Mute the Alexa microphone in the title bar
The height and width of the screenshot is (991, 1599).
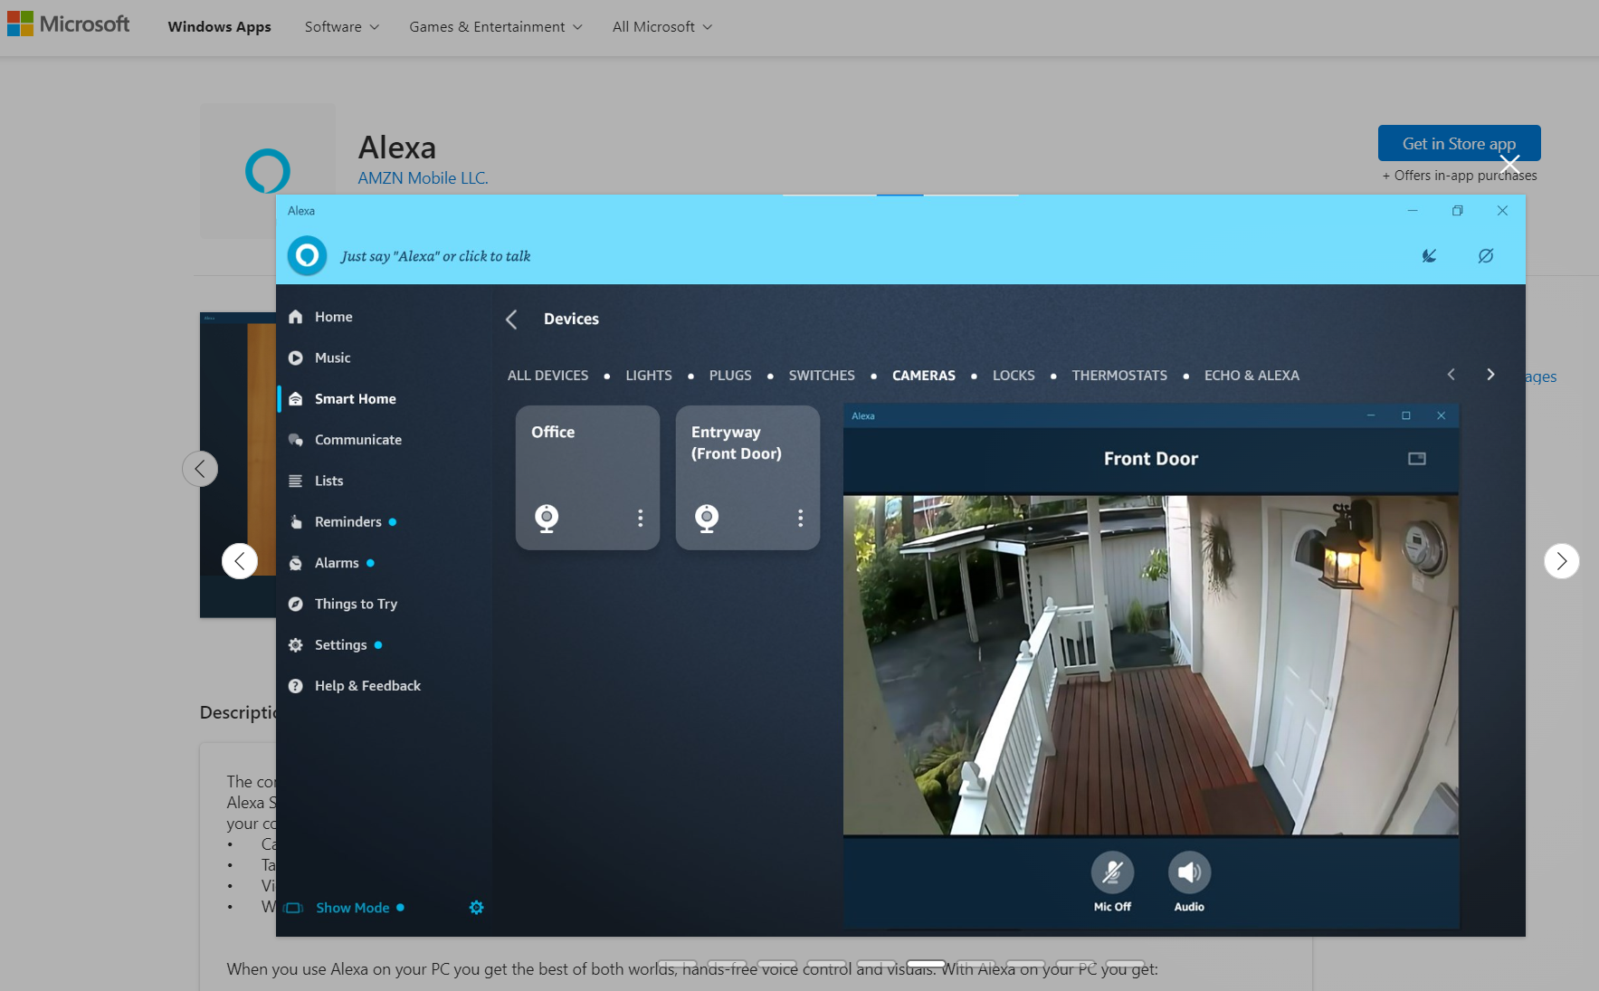pos(1429,256)
